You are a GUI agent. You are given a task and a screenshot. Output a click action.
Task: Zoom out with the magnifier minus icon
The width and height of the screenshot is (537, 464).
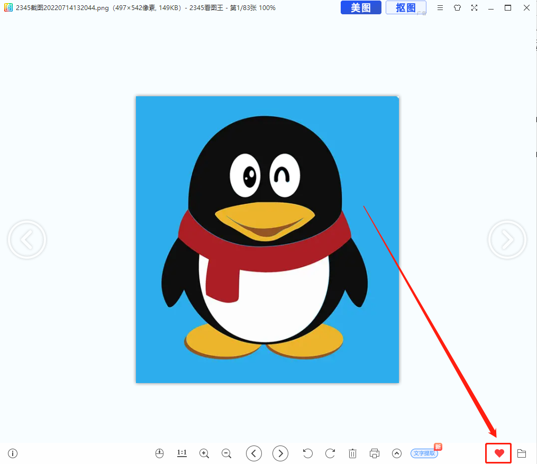pyautogui.click(x=226, y=453)
